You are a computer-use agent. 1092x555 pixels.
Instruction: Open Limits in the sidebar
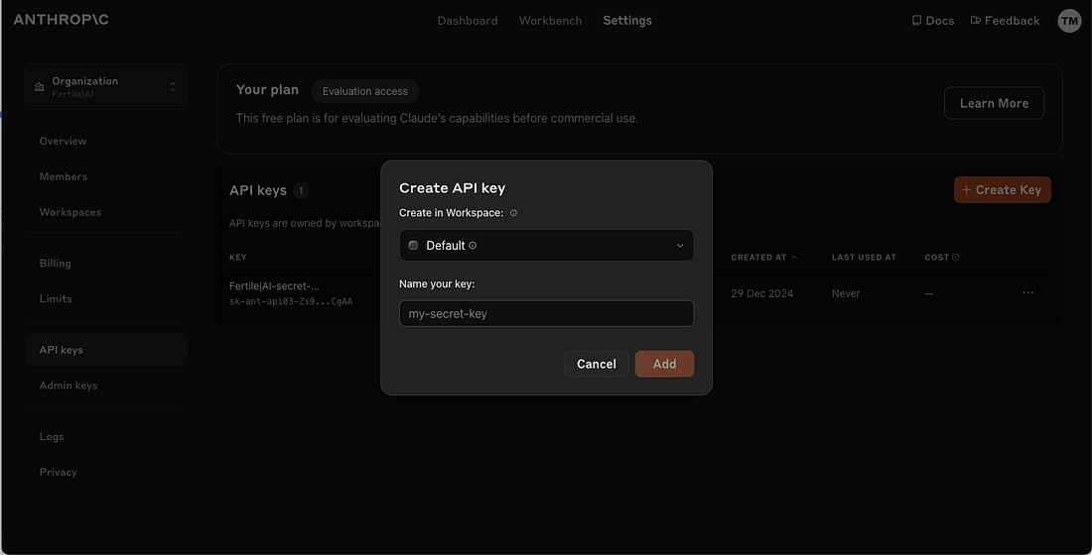point(56,298)
